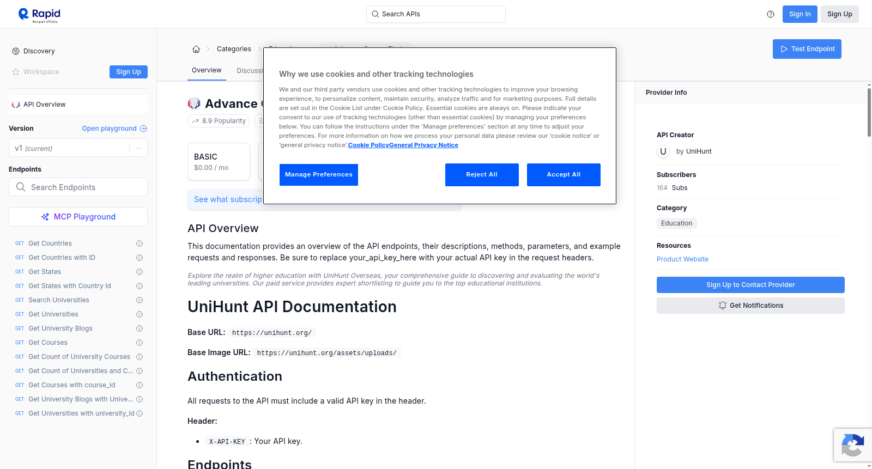
Task: Select the BASIC pricing plan card
Action: [219, 162]
